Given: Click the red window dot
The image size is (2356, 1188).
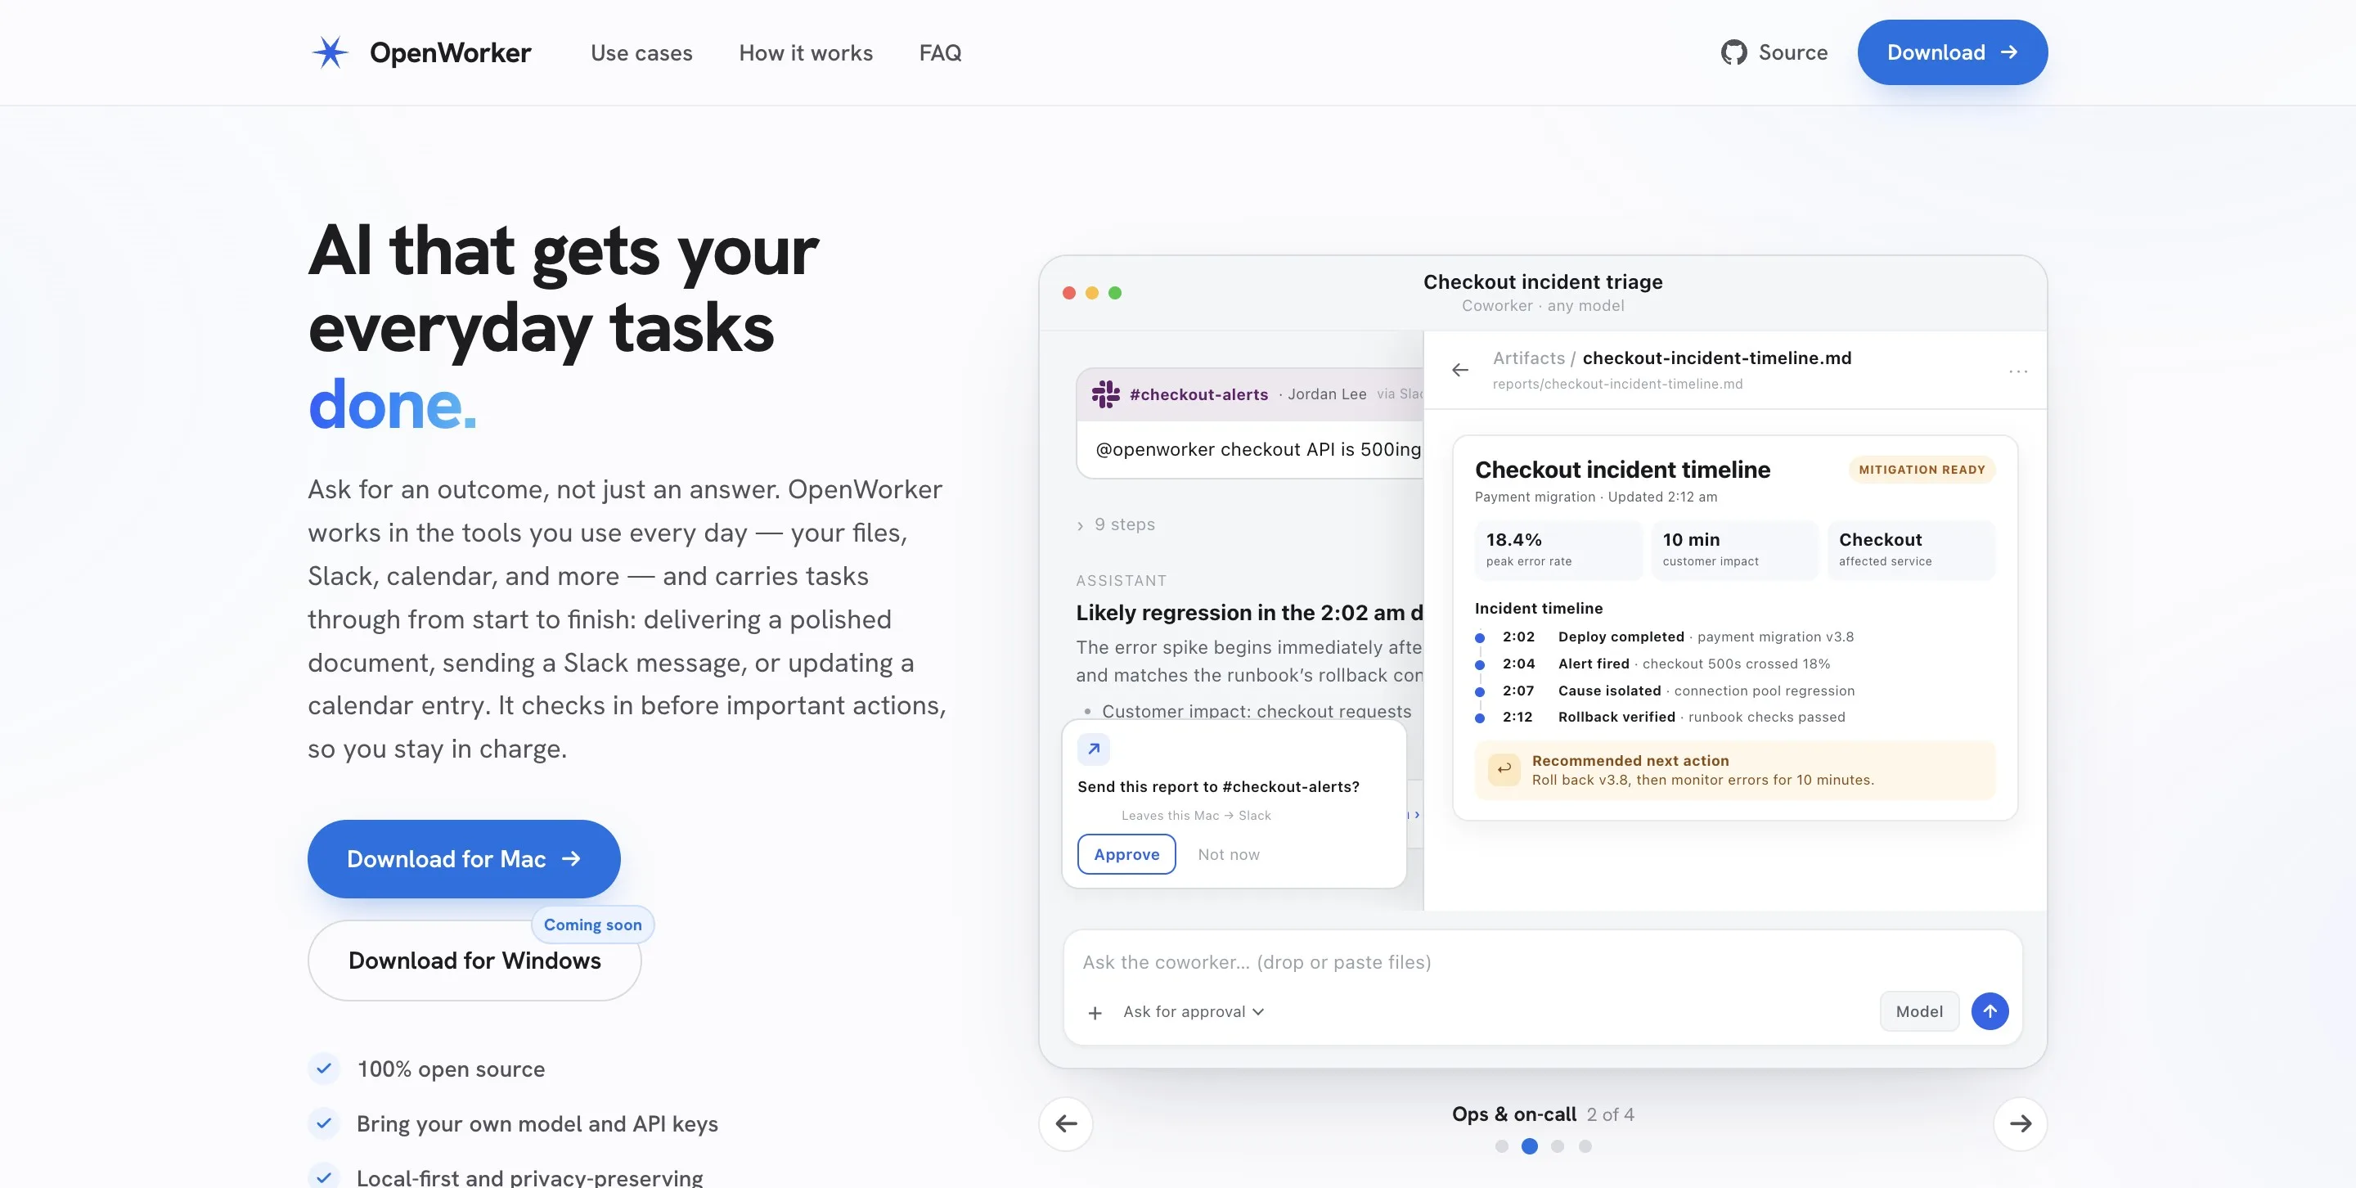Looking at the screenshot, I should [1068, 293].
